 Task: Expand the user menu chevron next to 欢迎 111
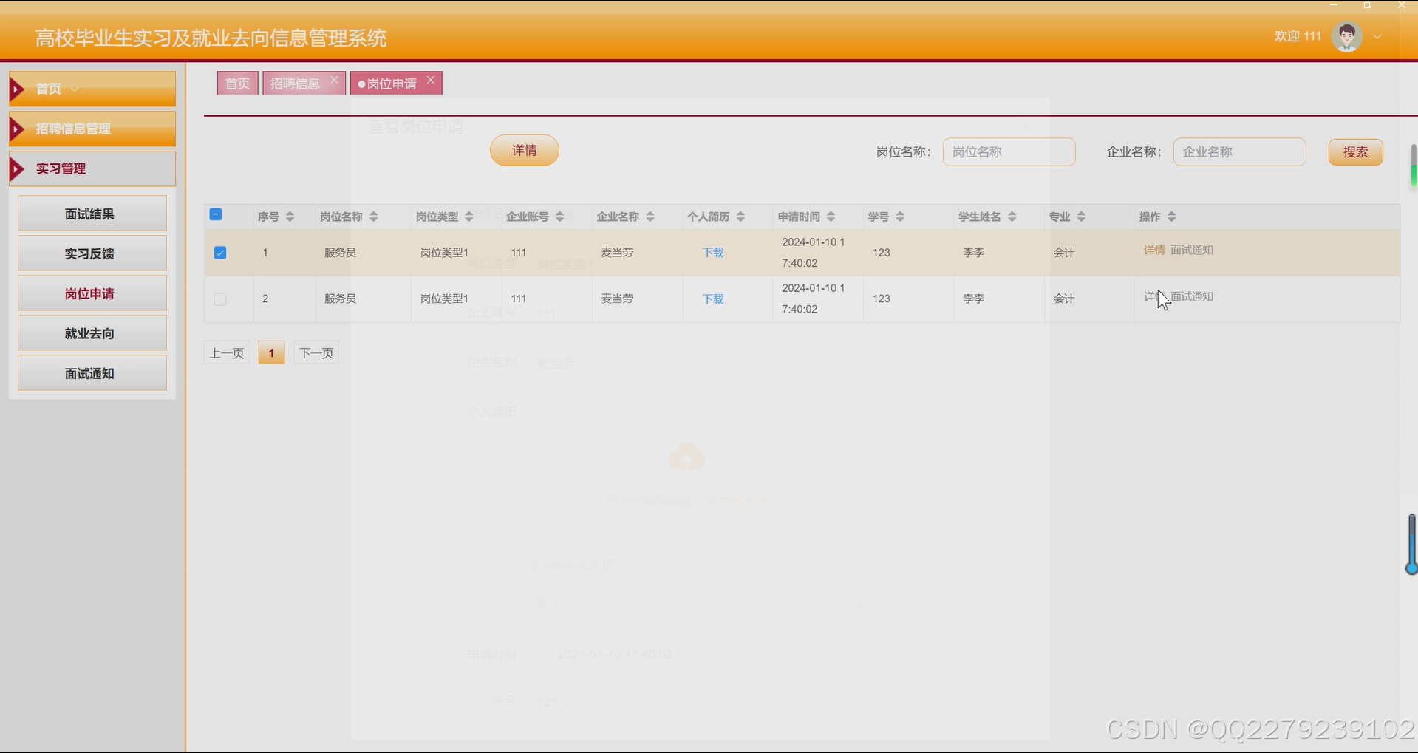pos(1377,35)
